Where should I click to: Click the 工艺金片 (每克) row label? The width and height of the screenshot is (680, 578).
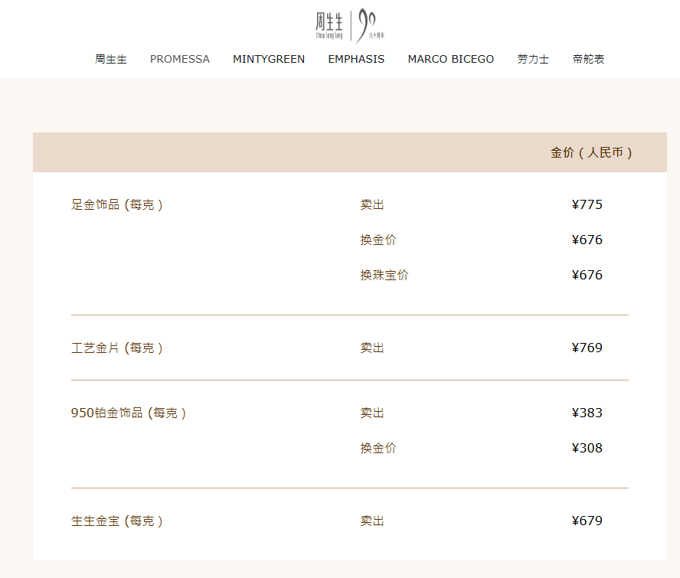[x=116, y=348]
